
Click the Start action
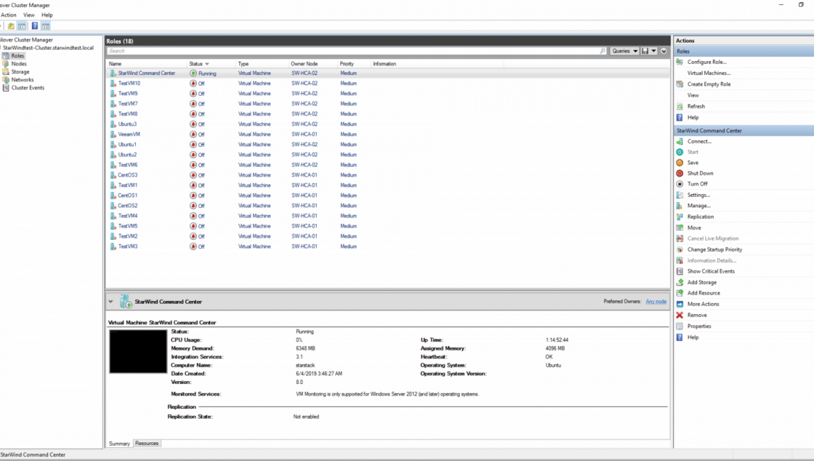click(693, 152)
